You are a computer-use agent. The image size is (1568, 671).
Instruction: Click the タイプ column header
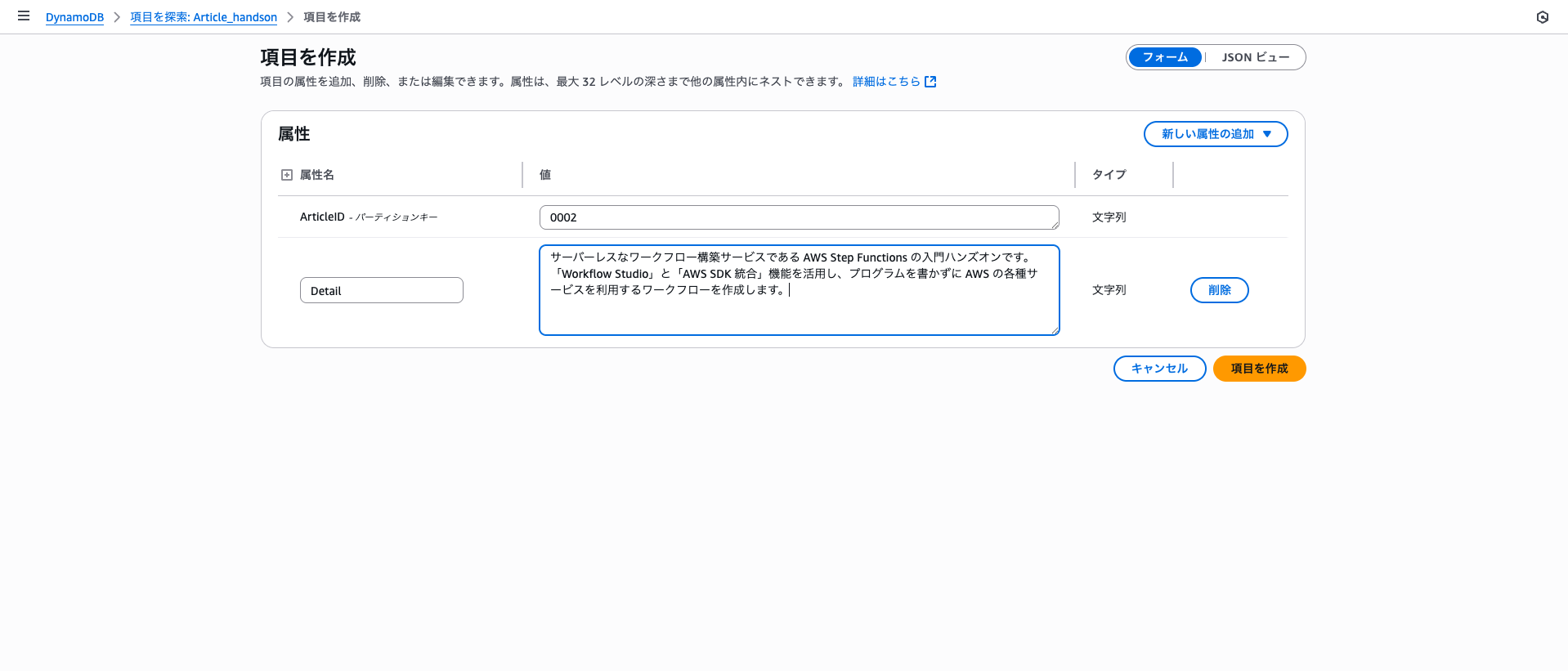coord(1109,175)
